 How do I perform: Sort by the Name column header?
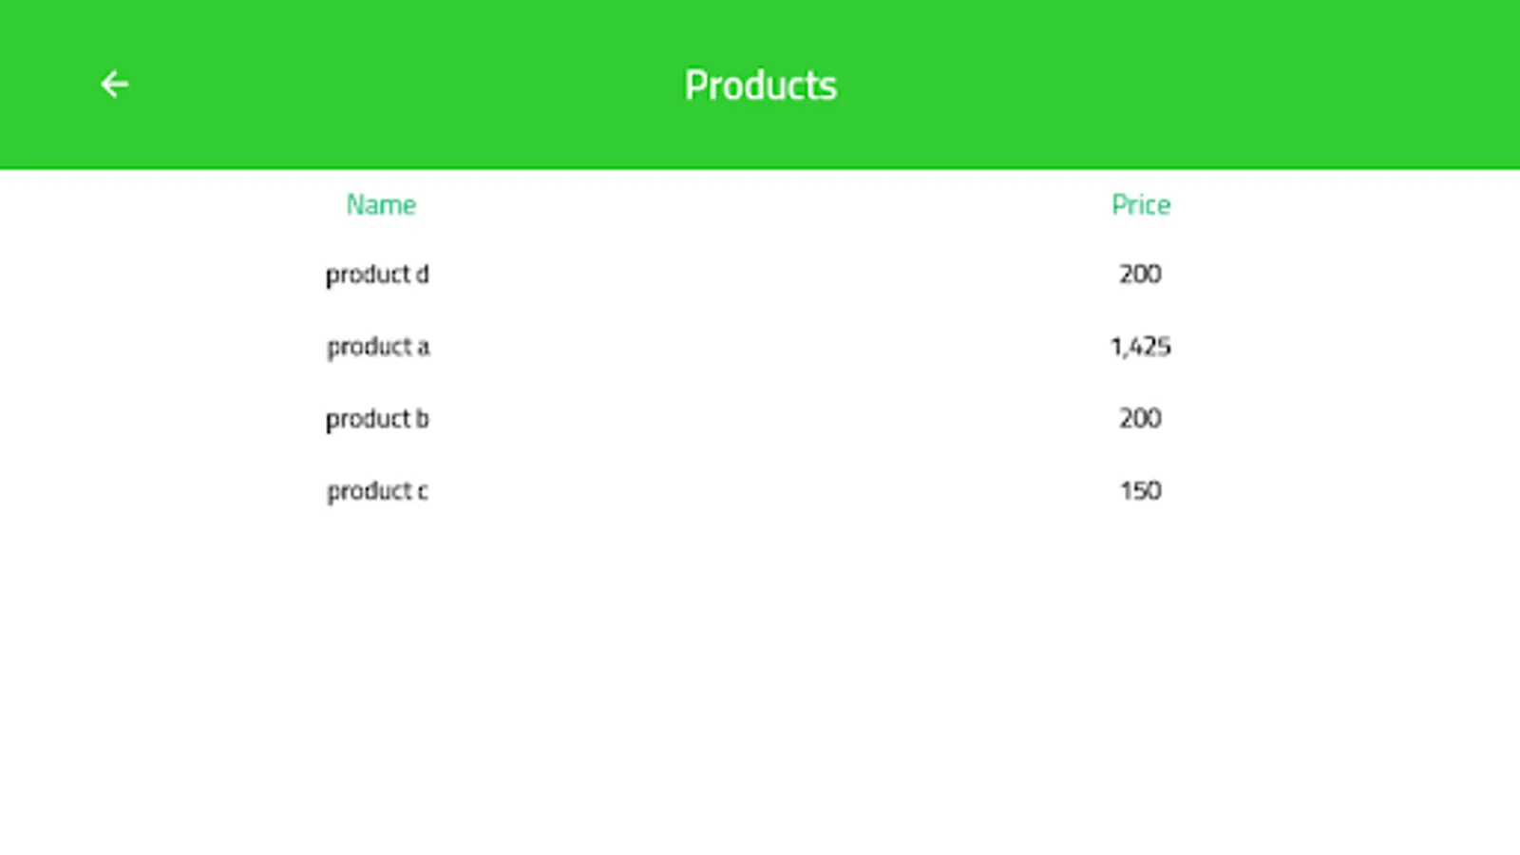(381, 204)
